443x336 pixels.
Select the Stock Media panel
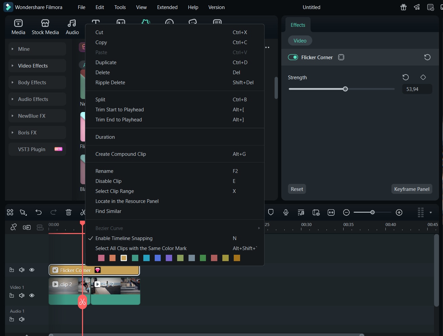click(45, 27)
